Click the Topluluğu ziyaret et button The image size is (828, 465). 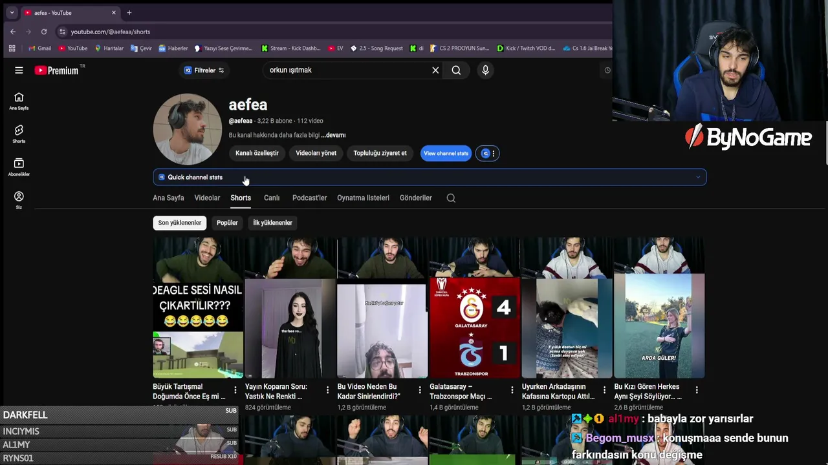(380, 153)
